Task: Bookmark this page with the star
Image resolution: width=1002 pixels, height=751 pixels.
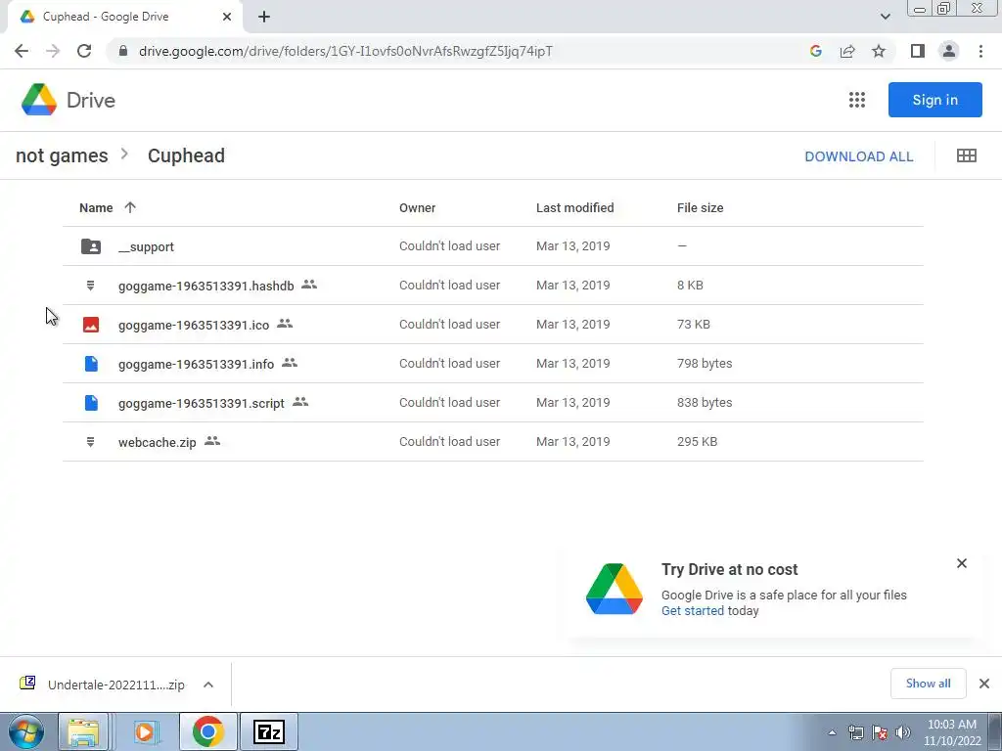Action: 879,51
